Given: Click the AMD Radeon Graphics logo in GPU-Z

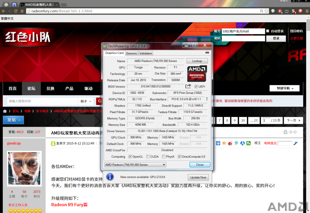Looking at the screenshot, I should [197, 74].
